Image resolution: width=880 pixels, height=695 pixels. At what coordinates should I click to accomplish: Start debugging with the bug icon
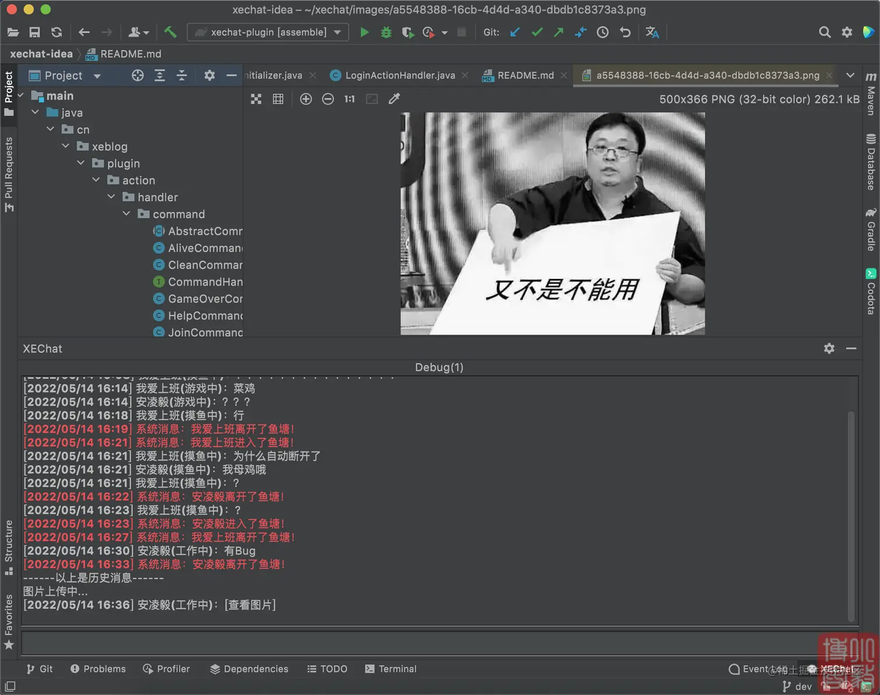(386, 32)
